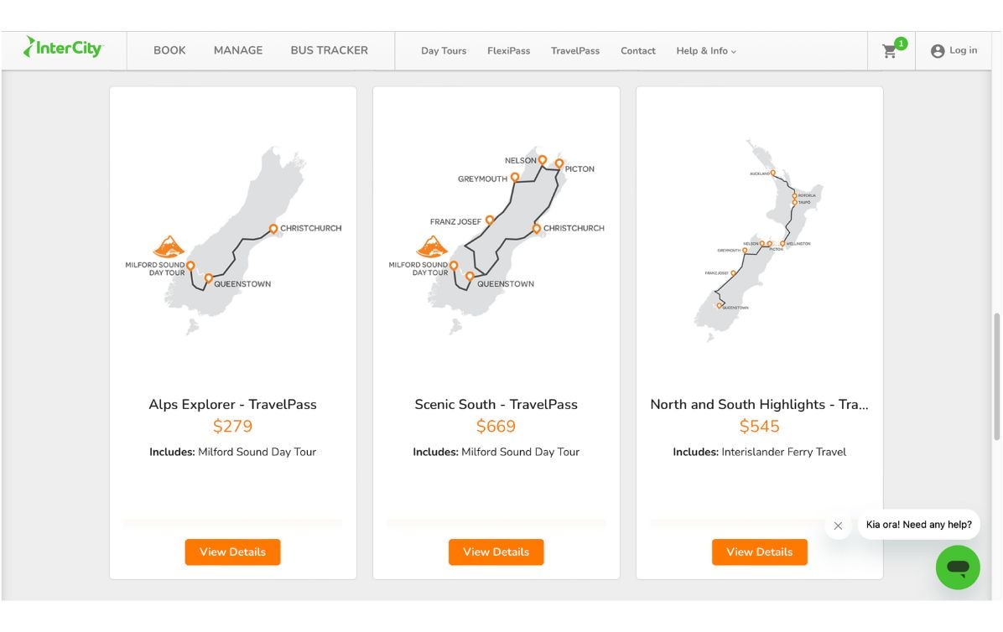
Task: View Details for Alps Explorer TravelPass
Action: [233, 552]
